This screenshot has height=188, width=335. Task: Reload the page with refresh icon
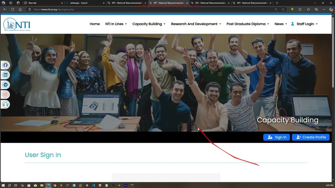12,9
